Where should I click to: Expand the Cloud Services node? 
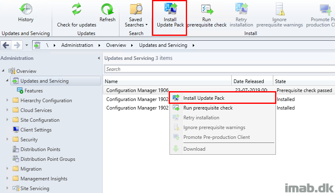pos(7,110)
